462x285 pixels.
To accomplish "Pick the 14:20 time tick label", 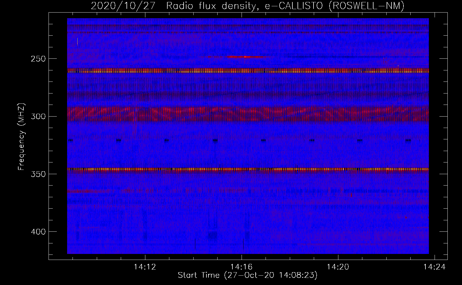I will point(338,267).
